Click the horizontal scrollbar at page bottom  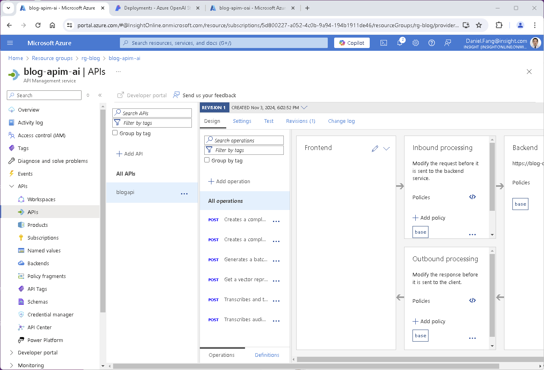[x=306, y=366]
